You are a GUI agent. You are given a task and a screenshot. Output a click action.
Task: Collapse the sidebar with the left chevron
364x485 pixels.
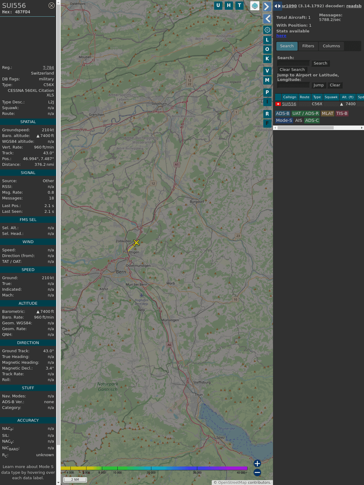(x=267, y=19)
